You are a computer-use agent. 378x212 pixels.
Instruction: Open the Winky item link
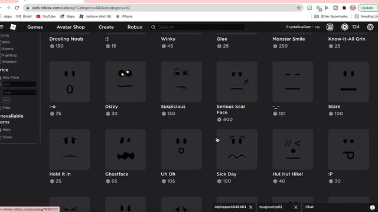pyautogui.click(x=168, y=39)
